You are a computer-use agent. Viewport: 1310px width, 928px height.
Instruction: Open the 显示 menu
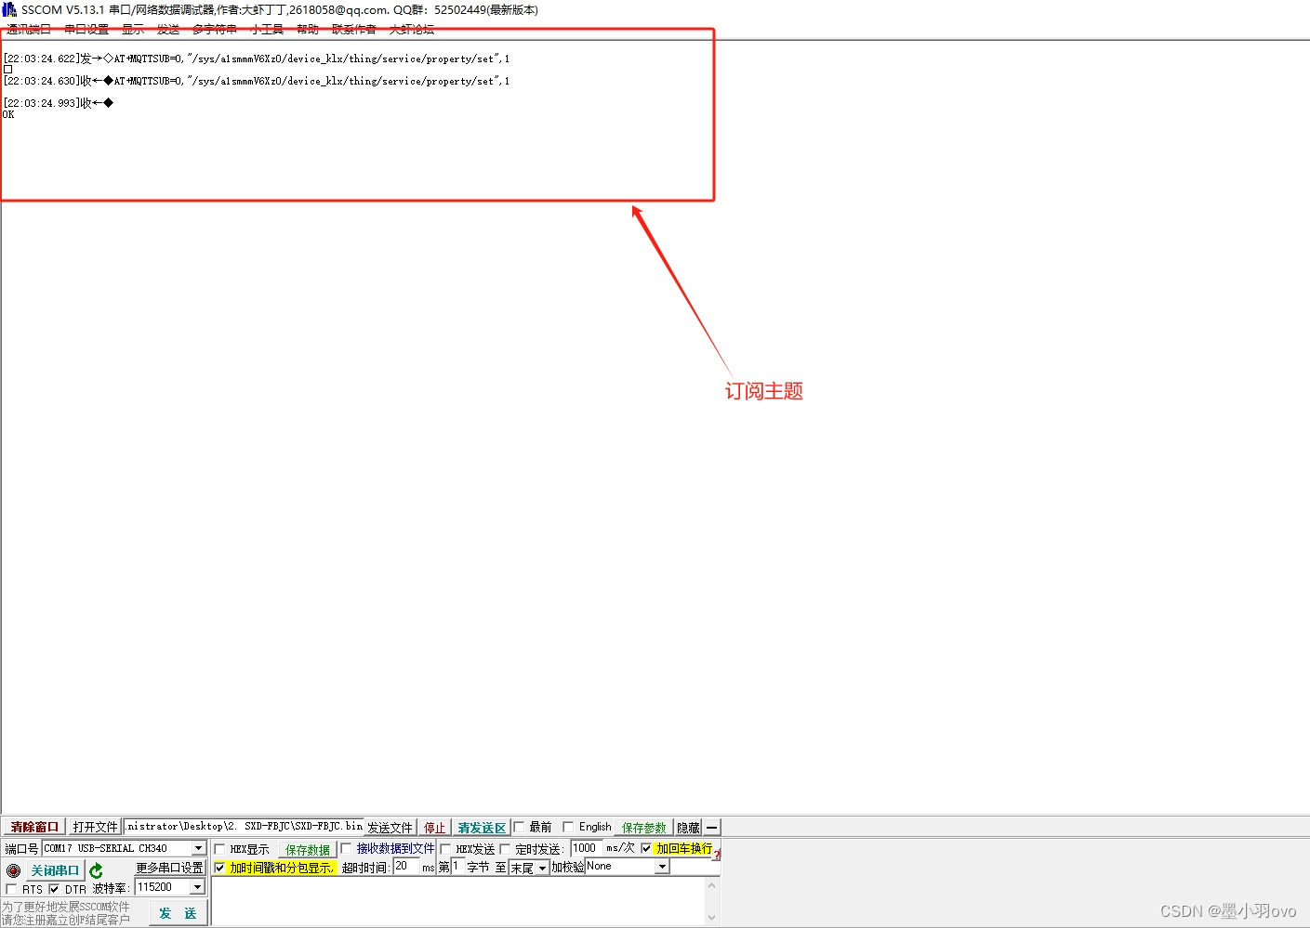pyautogui.click(x=133, y=30)
